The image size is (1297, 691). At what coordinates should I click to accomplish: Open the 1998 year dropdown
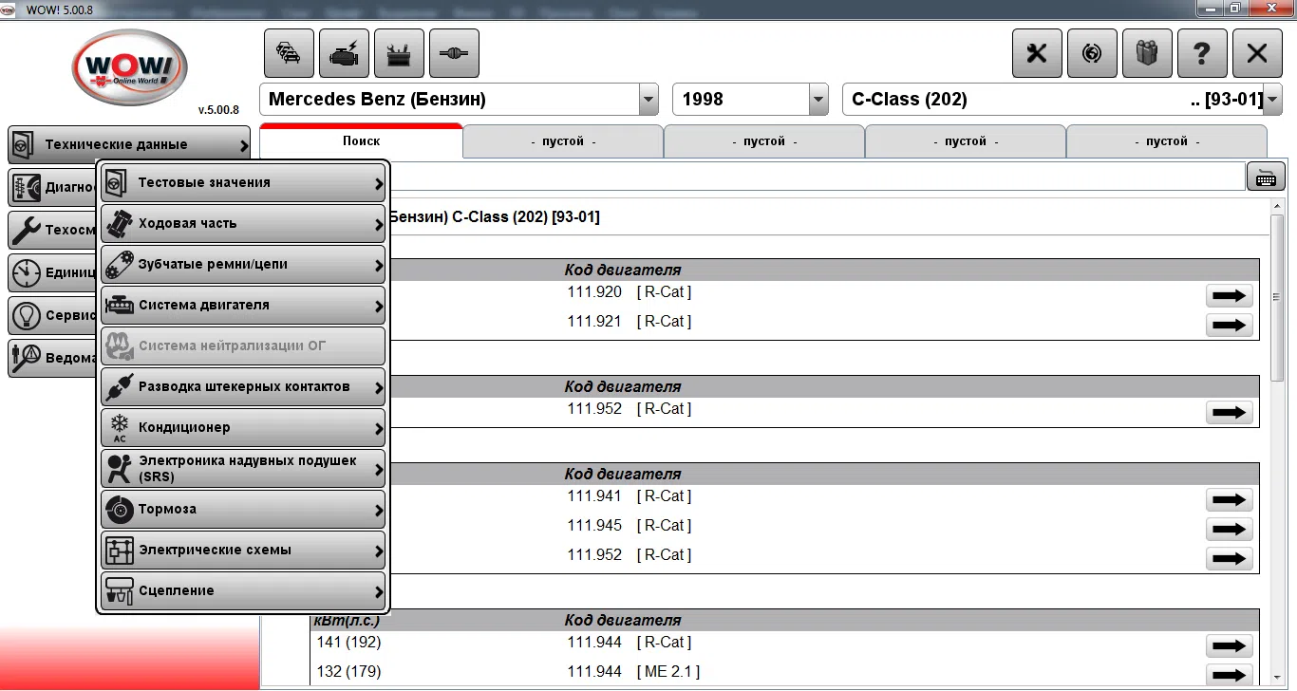tap(818, 99)
